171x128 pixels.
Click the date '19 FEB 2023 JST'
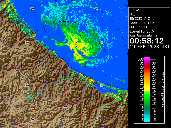(x=149, y=47)
